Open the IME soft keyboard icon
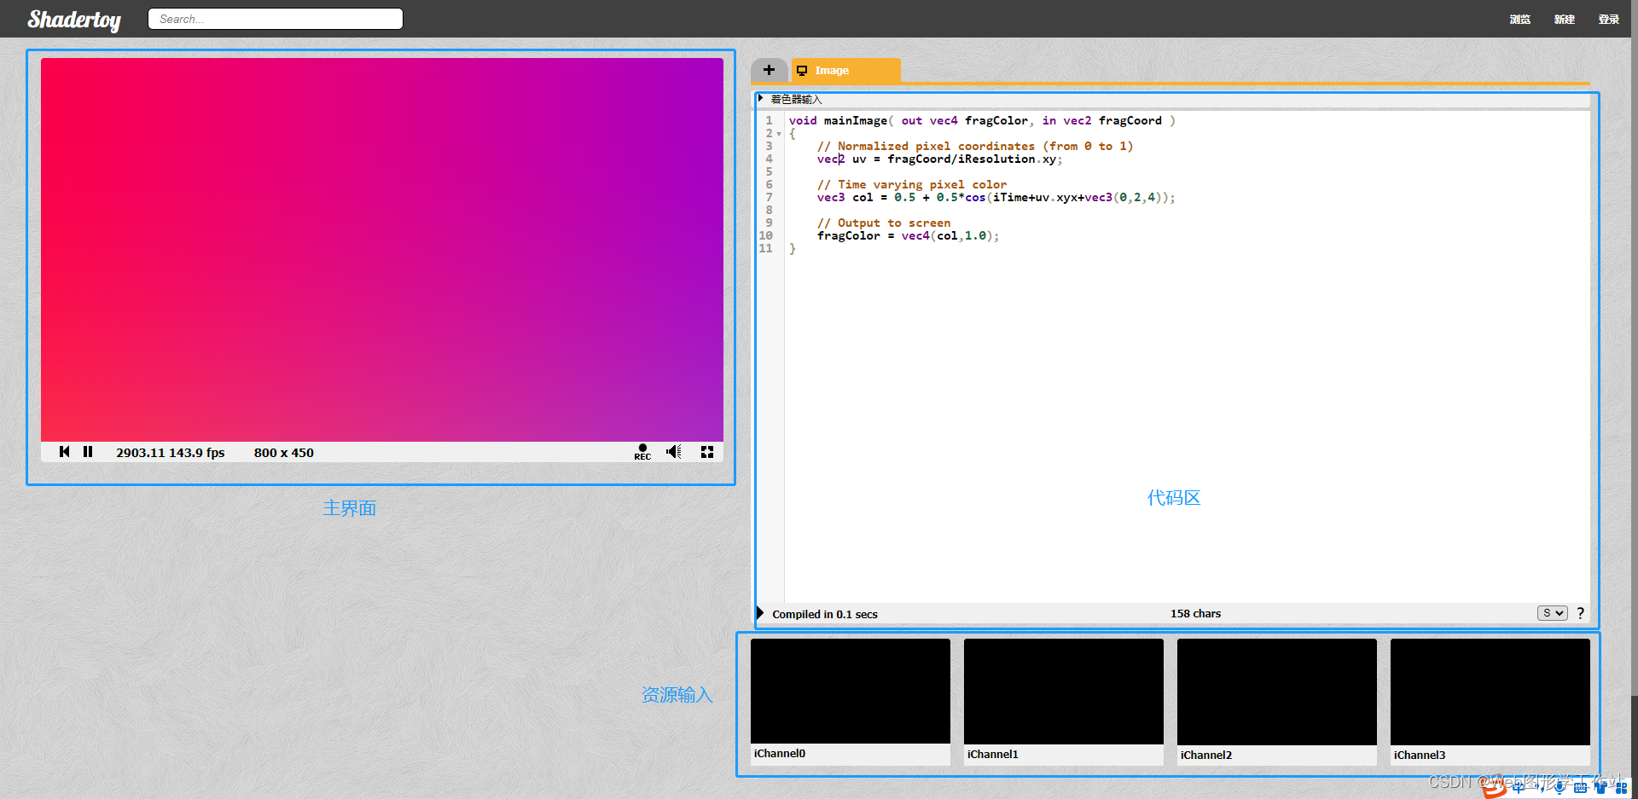Screen dimensions: 1638x799 [x=1580, y=788]
